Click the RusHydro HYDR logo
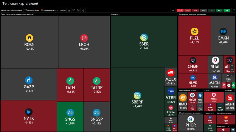The image size is (236, 132). coord(192,95)
